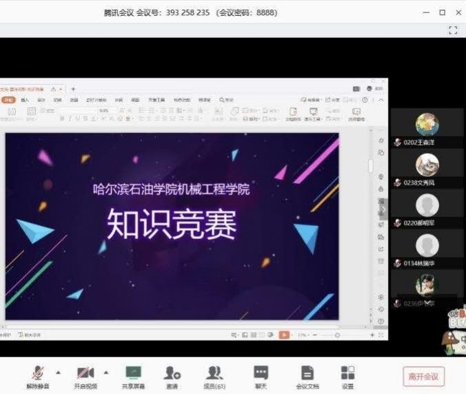Image resolution: width=466 pixels, height=394 pixels.
Task: Open Meeting Documents (会议文档)
Action: point(307,374)
